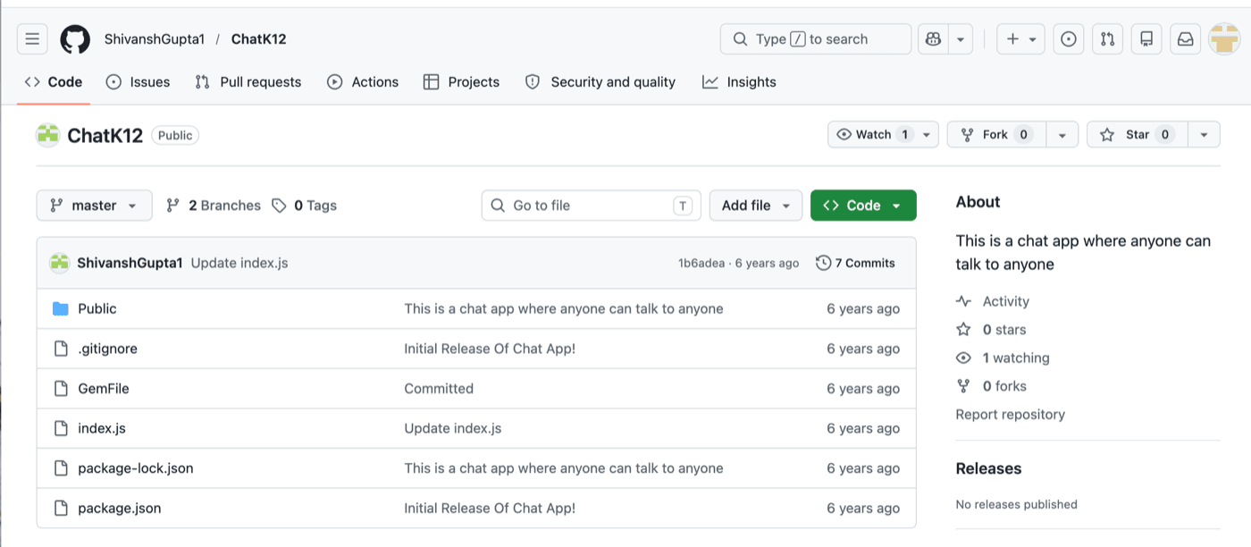Click the star icon next to 0 stars
This screenshot has height=547, width=1251.
963,330
